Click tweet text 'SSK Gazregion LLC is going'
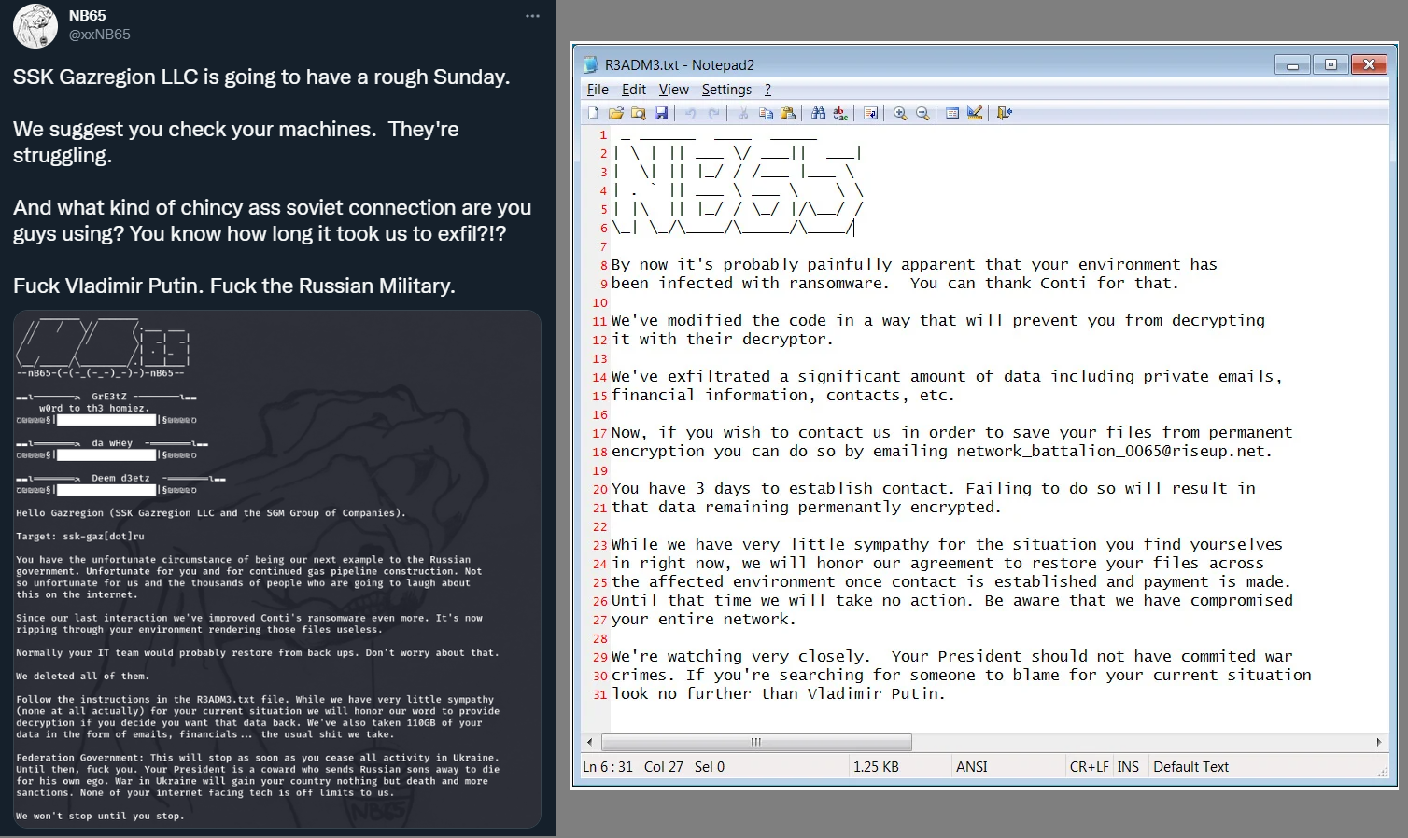 click(x=261, y=77)
